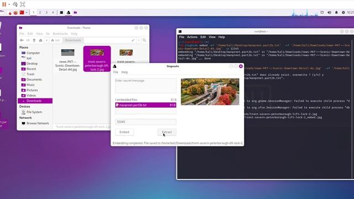354x199 pixels.
Task: Click the Extract button in Stegosuite
Action: [167, 132]
